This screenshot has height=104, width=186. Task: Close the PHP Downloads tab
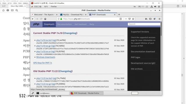115,15
